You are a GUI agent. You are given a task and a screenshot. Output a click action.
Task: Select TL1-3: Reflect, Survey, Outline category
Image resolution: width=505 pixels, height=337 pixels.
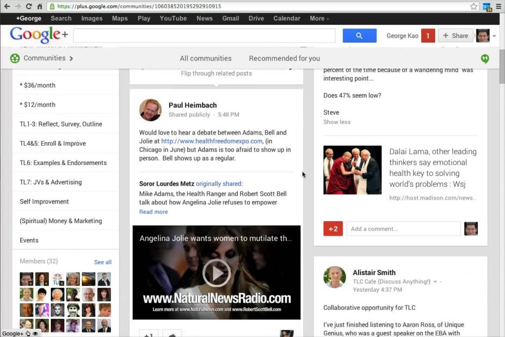[66, 124]
